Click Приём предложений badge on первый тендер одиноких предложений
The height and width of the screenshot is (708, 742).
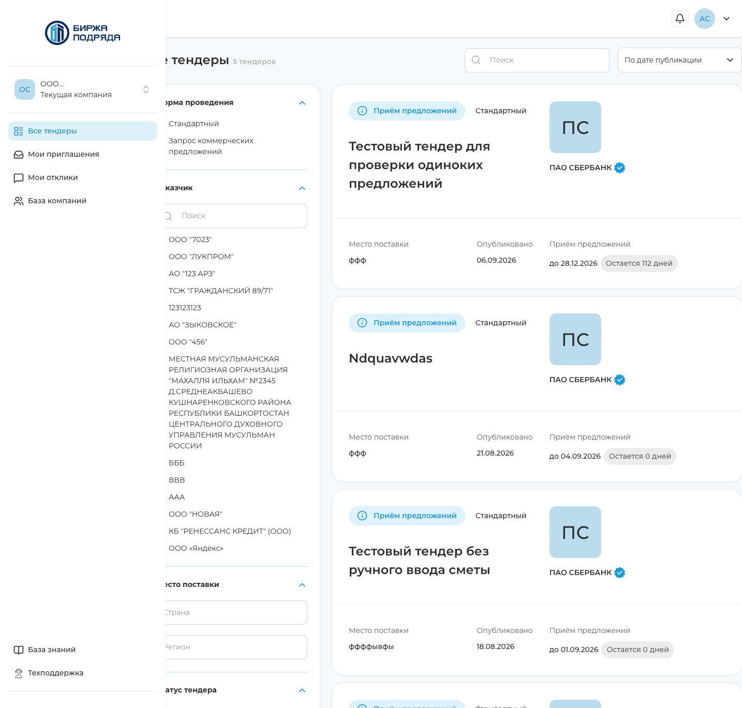407,111
